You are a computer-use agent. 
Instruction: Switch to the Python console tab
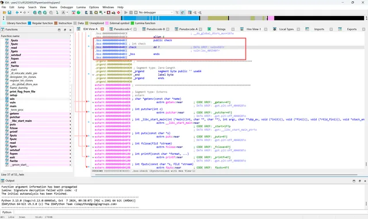(x=7, y=212)
